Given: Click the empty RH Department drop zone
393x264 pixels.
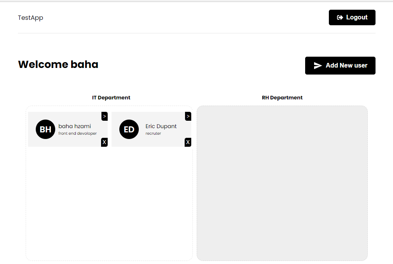Looking at the screenshot, I should 282,182.
